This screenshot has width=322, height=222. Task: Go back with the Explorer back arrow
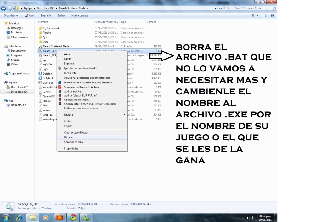click(3, 9)
